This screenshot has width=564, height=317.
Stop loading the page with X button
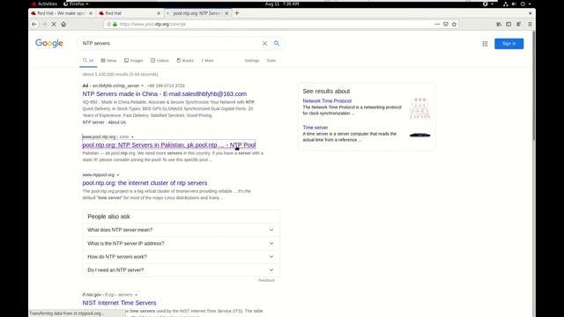tap(54, 24)
